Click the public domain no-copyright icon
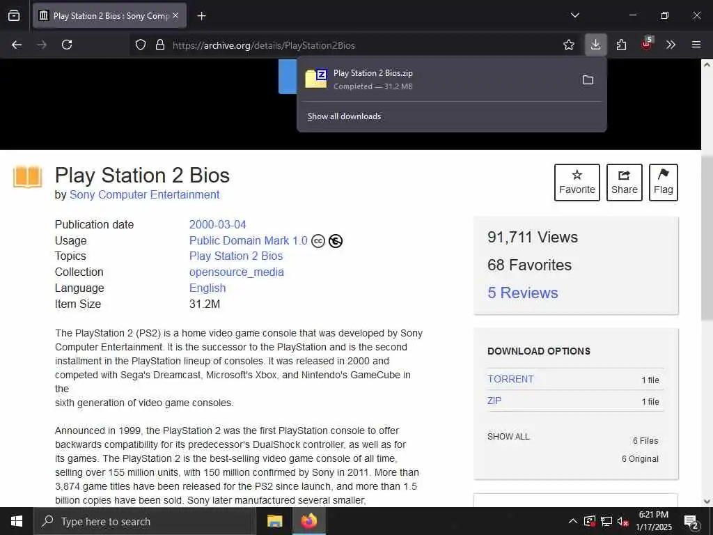 tap(336, 241)
